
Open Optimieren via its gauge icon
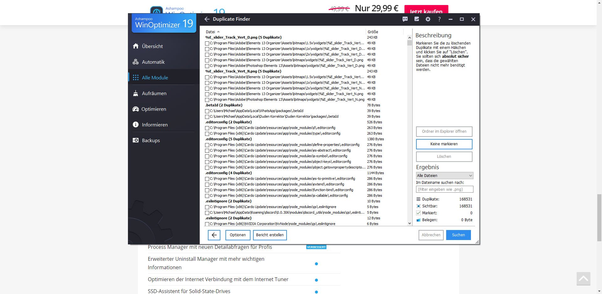coord(135,109)
